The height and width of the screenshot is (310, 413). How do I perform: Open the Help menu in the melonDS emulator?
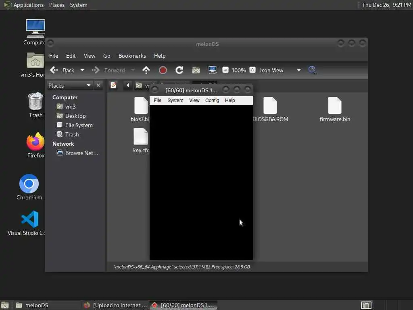pyautogui.click(x=229, y=101)
